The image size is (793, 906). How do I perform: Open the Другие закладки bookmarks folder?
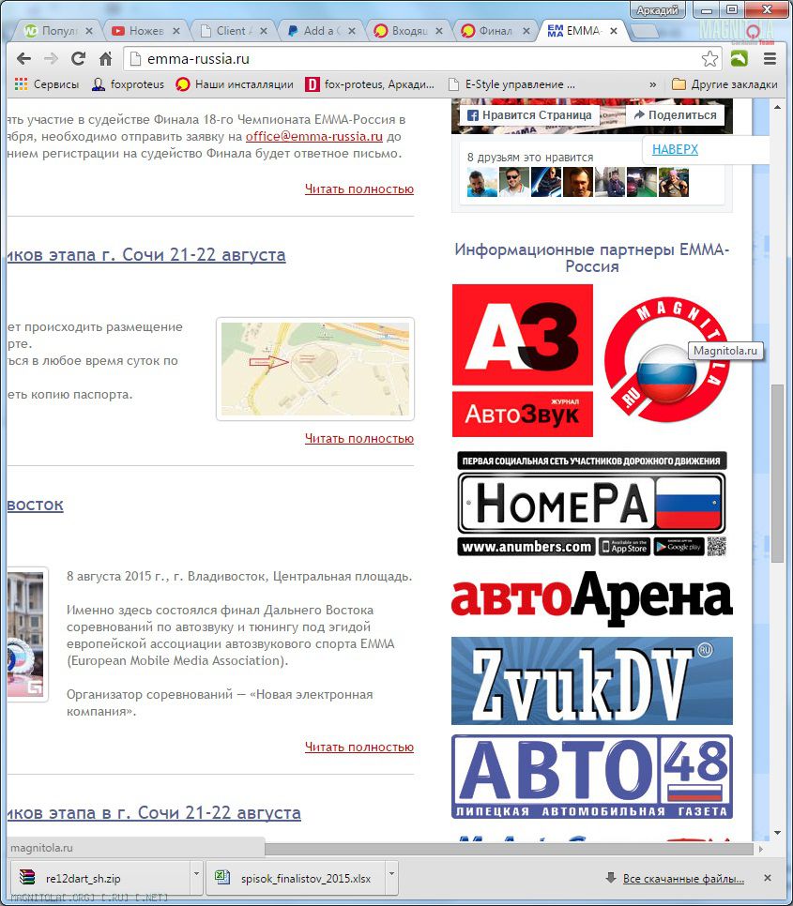[725, 84]
